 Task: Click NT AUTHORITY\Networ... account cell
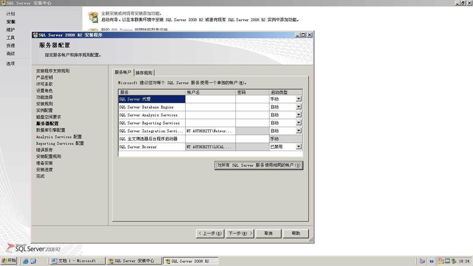(x=211, y=131)
